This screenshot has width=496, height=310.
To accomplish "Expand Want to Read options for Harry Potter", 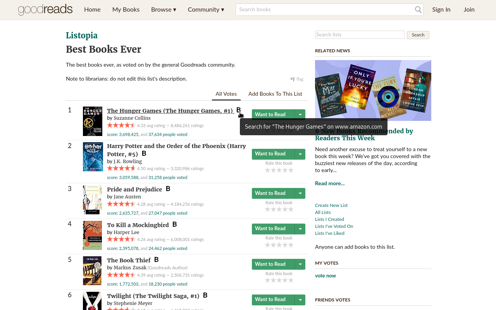I will point(300,154).
